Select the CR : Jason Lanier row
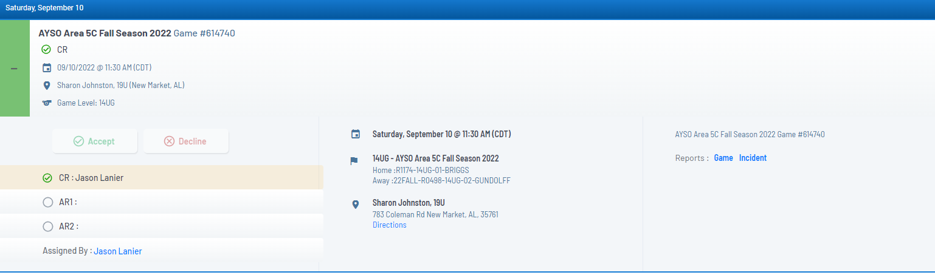935x275 pixels. [162, 177]
